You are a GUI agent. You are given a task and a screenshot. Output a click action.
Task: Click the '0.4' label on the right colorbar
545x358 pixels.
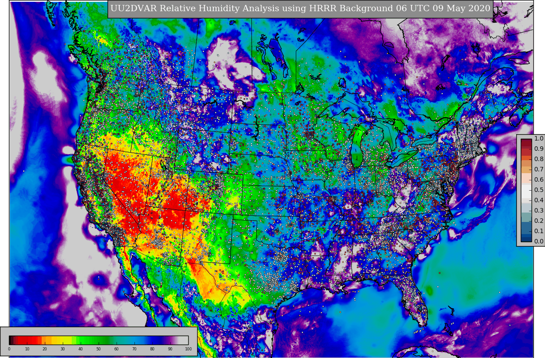(x=539, y=200)
